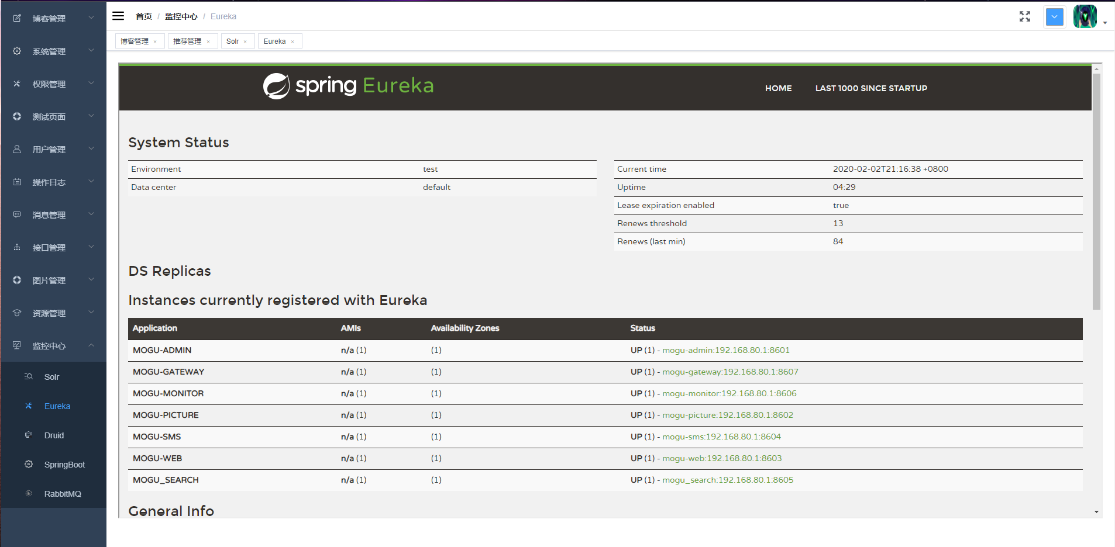Click the Eureka frame vertical scrollbar thumb
The image size is (1115, 547).
pyautogui.click(x=1097, y=191)
